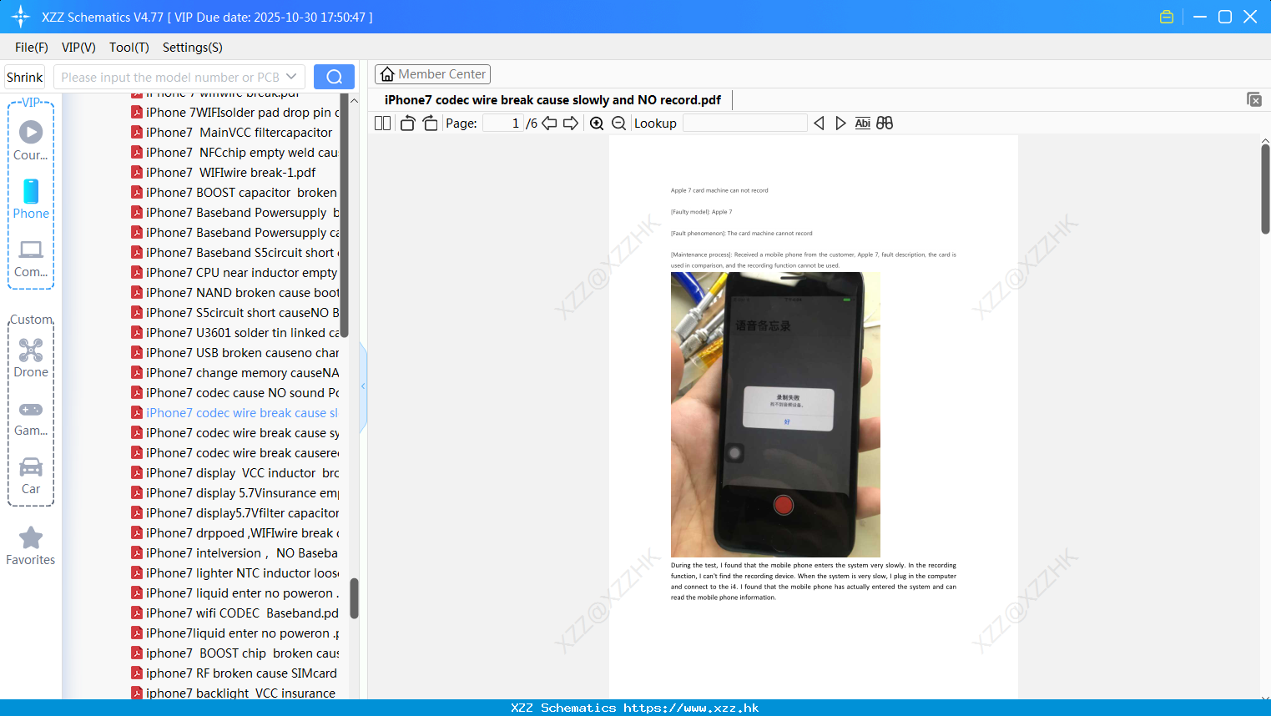Toggle the two-page view layout icon
Viewport: 1271px width, 716px height.
pos(382,124)
